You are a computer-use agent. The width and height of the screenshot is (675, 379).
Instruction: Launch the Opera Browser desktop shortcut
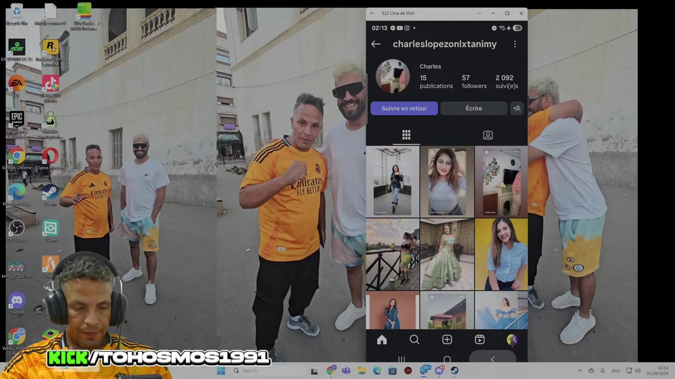point(50,159)
